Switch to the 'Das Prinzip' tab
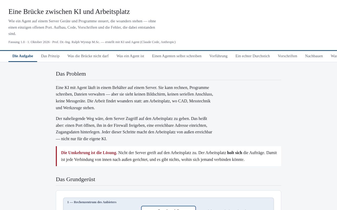 [50, 56]
